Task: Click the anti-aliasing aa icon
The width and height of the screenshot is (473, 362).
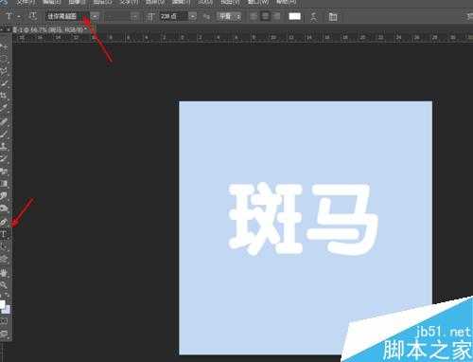Action: click(206, 17)
